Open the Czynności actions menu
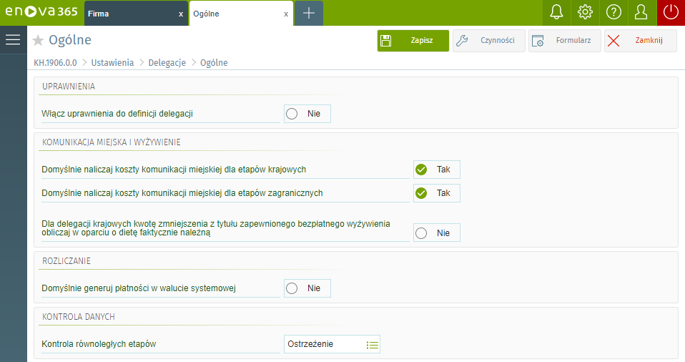The height and width of the screenshot is (362, 685). click(x=488, y=41)
